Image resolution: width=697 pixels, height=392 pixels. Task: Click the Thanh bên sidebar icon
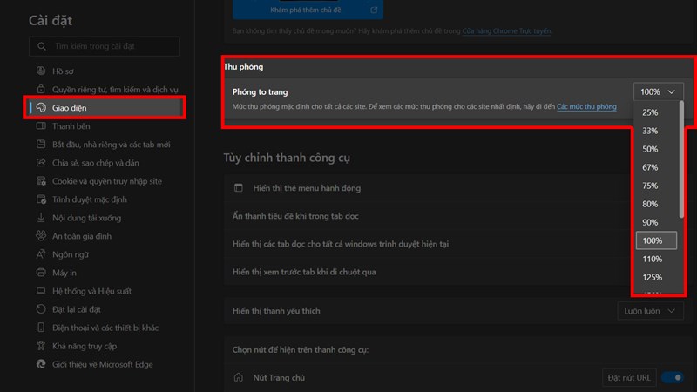41,125
